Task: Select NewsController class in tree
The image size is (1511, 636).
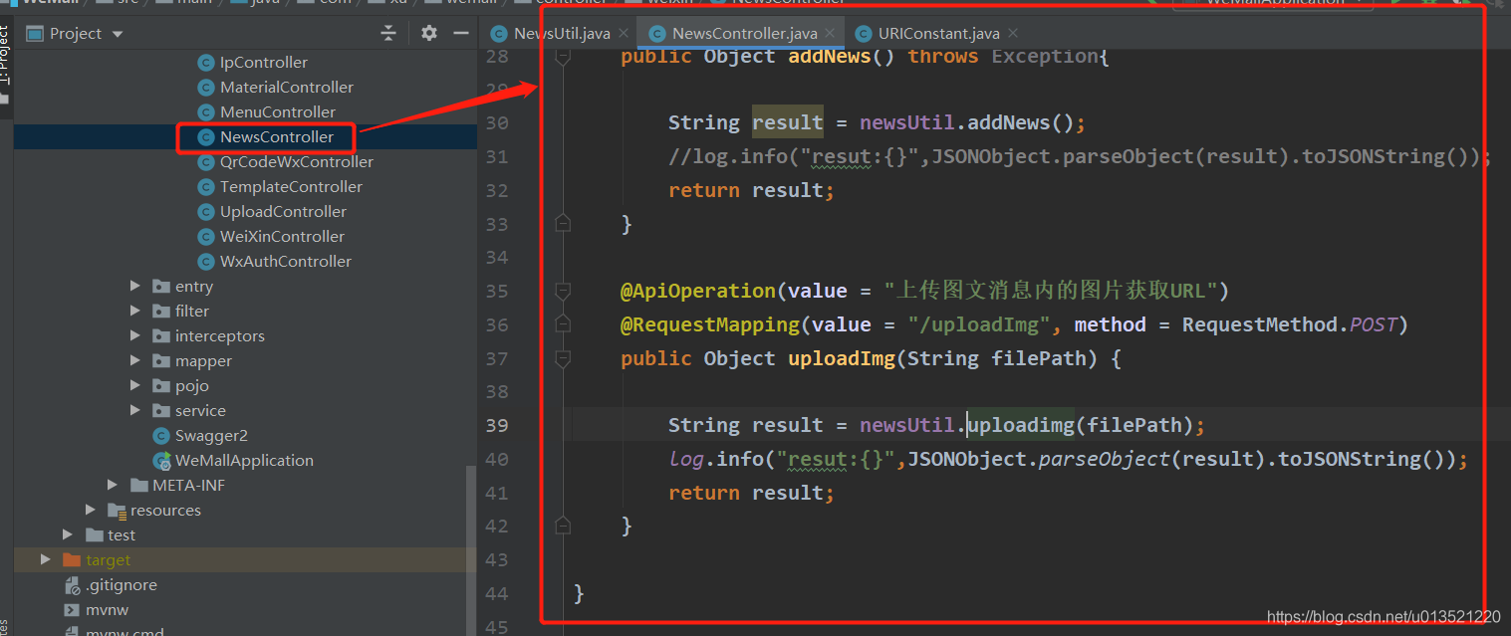Action: pyautogui.click(x=276, y=137)
